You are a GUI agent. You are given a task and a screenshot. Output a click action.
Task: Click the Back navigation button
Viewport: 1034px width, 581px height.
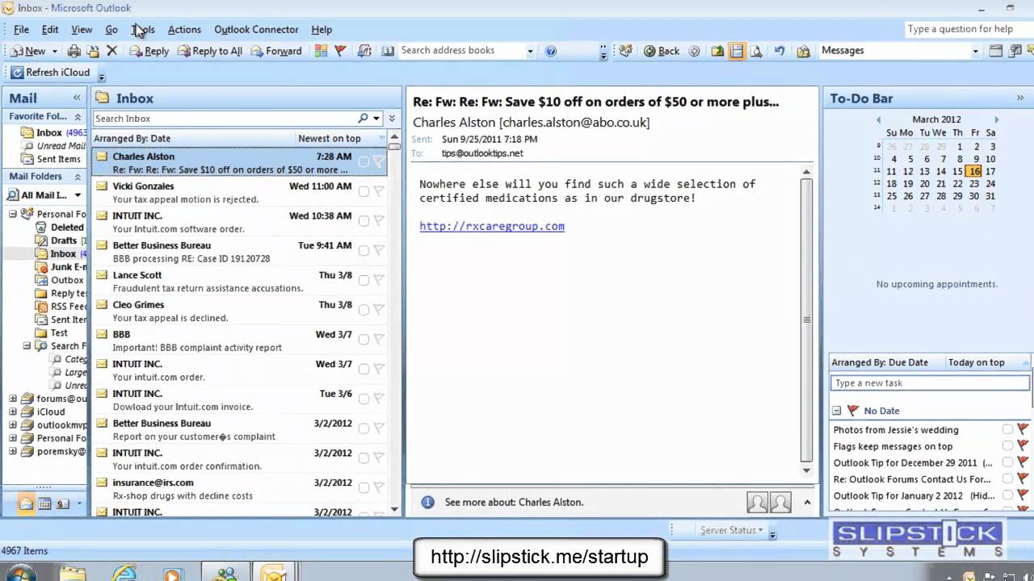pos(662,51)
